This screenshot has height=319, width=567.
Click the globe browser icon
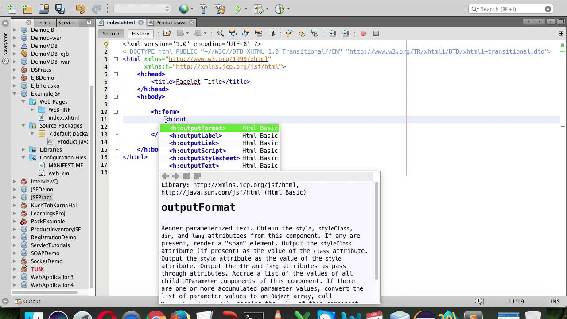point(183,9)
